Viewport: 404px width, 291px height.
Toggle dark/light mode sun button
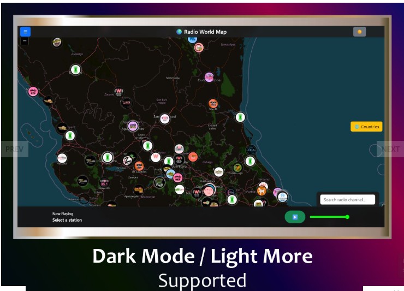point(359,32)
